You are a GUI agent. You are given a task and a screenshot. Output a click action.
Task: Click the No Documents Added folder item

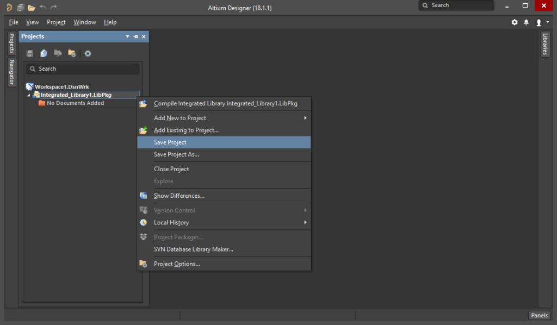pyautogui.click(x=75, y=103)
